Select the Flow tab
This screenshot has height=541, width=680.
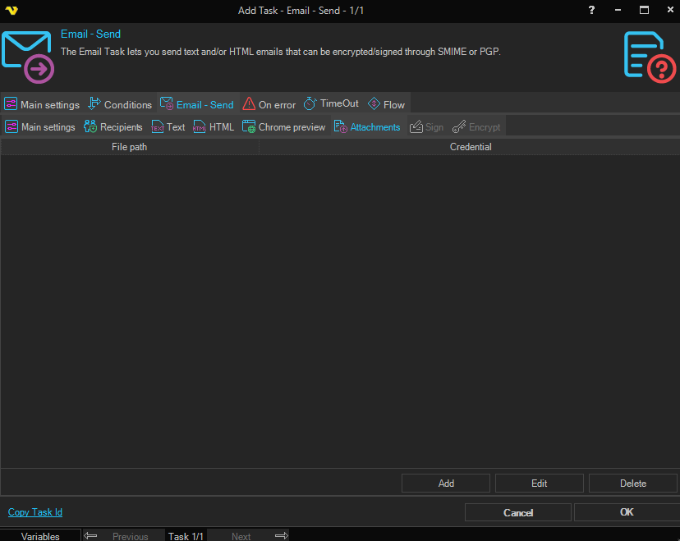click(x=386, y=104)
